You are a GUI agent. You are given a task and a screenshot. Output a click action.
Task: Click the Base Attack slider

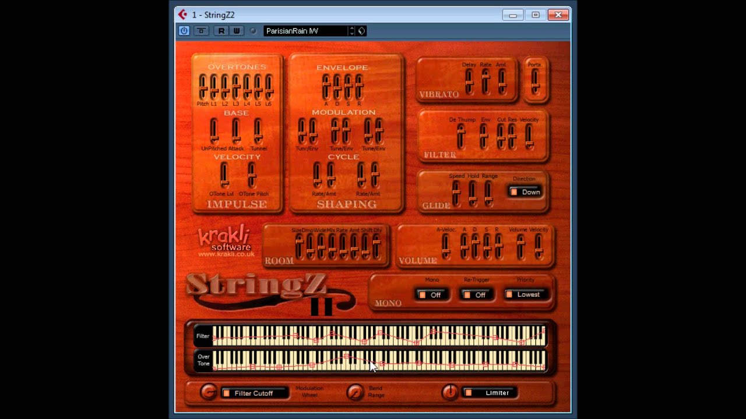point(236,131)
